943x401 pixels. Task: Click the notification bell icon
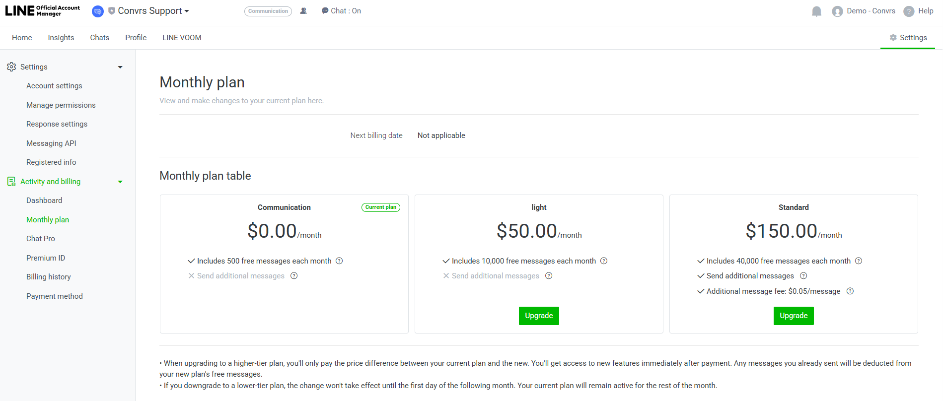coord(816,11)
